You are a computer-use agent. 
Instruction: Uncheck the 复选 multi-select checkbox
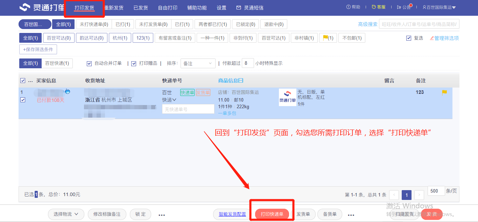coord(409,38)
